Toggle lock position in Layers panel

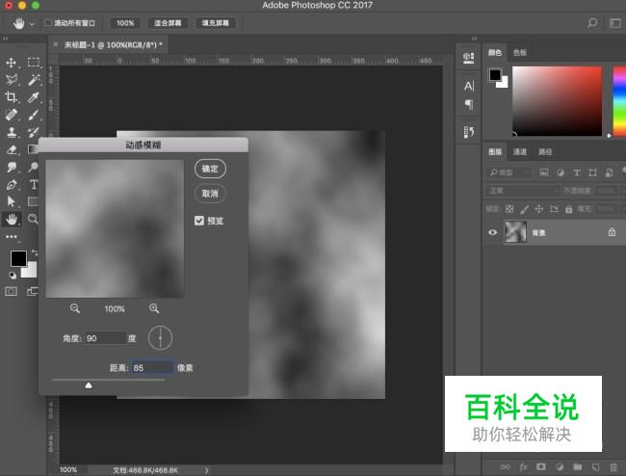coord(539,209)
